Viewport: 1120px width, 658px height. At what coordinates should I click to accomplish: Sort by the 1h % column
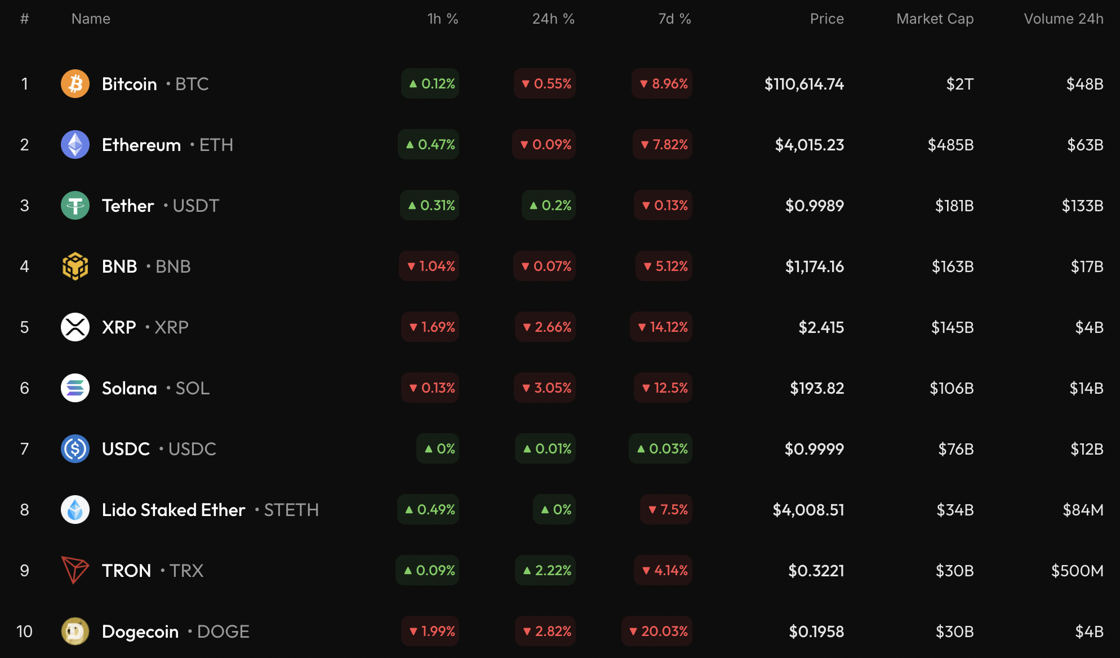point(442,19)
